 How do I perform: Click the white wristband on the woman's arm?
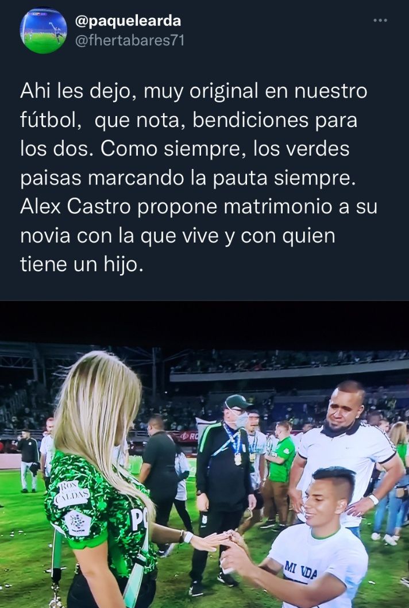tap(188, 537)
